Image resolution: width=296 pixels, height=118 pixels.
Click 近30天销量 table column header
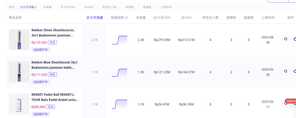click(x=95, y=18)
